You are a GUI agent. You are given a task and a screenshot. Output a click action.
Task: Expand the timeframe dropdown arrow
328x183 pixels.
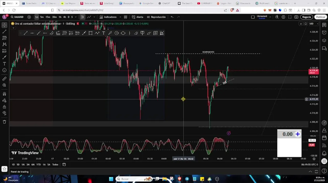coord(76,17)
